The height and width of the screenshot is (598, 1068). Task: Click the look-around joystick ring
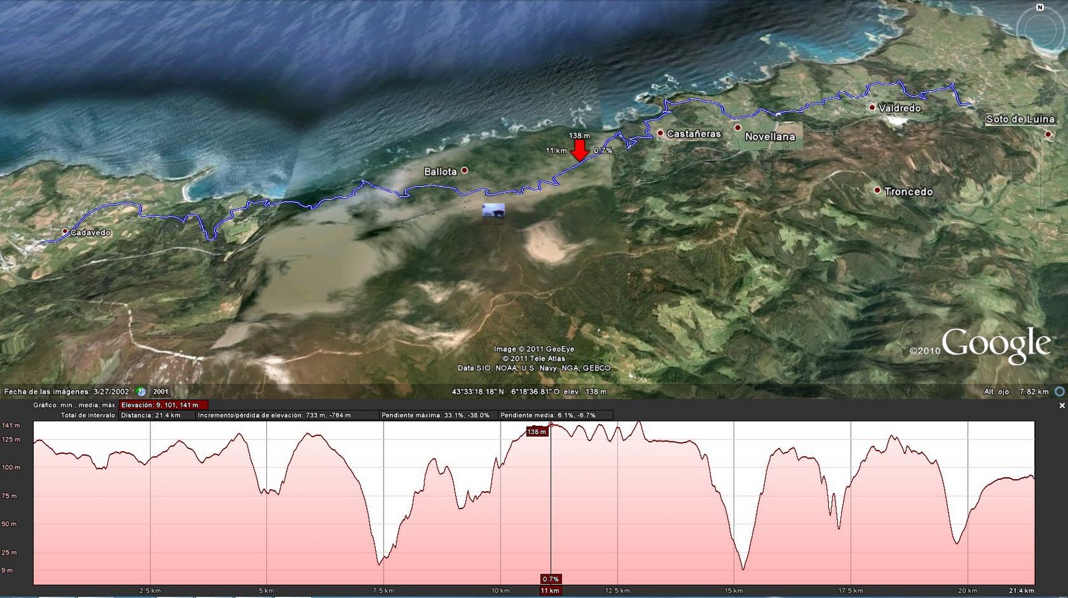click(x=1041, y=29)
